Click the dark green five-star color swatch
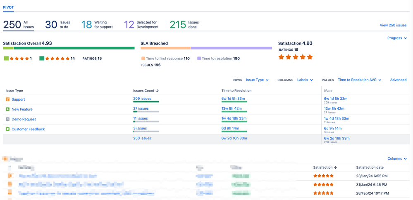This screenshot has height=200, width=413. click(42, 58)
